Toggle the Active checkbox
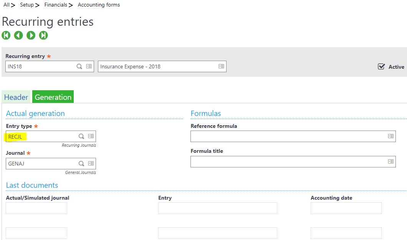The image size is (407, 240). tap(381, 66)
